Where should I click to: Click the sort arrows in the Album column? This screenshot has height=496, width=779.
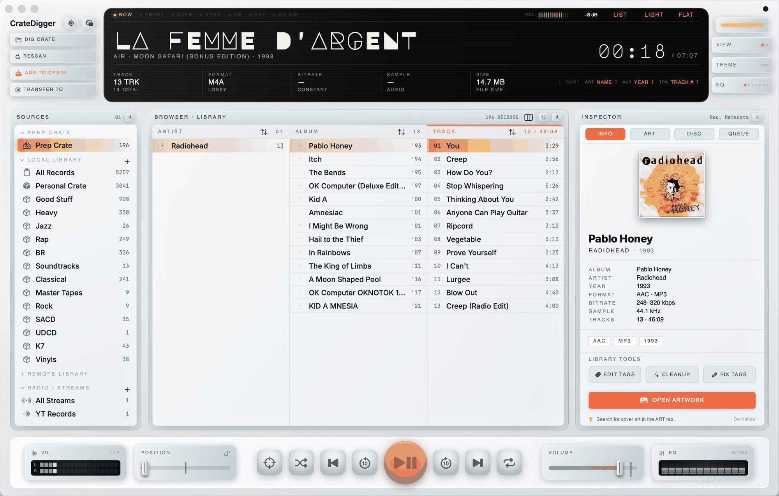pyautogui.click(x=402, y=132)
